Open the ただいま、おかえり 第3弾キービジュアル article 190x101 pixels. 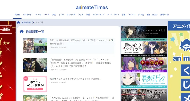(82, 99)
